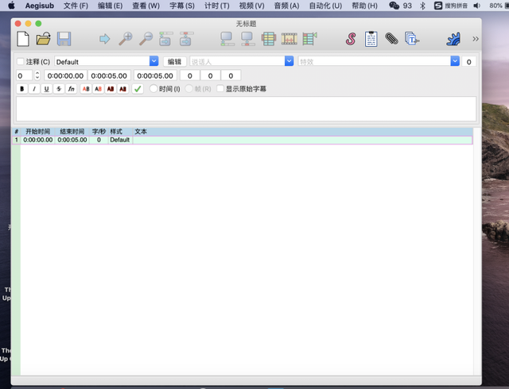
Task: Select lines visible on video frame icon
Action: point(269,39)
